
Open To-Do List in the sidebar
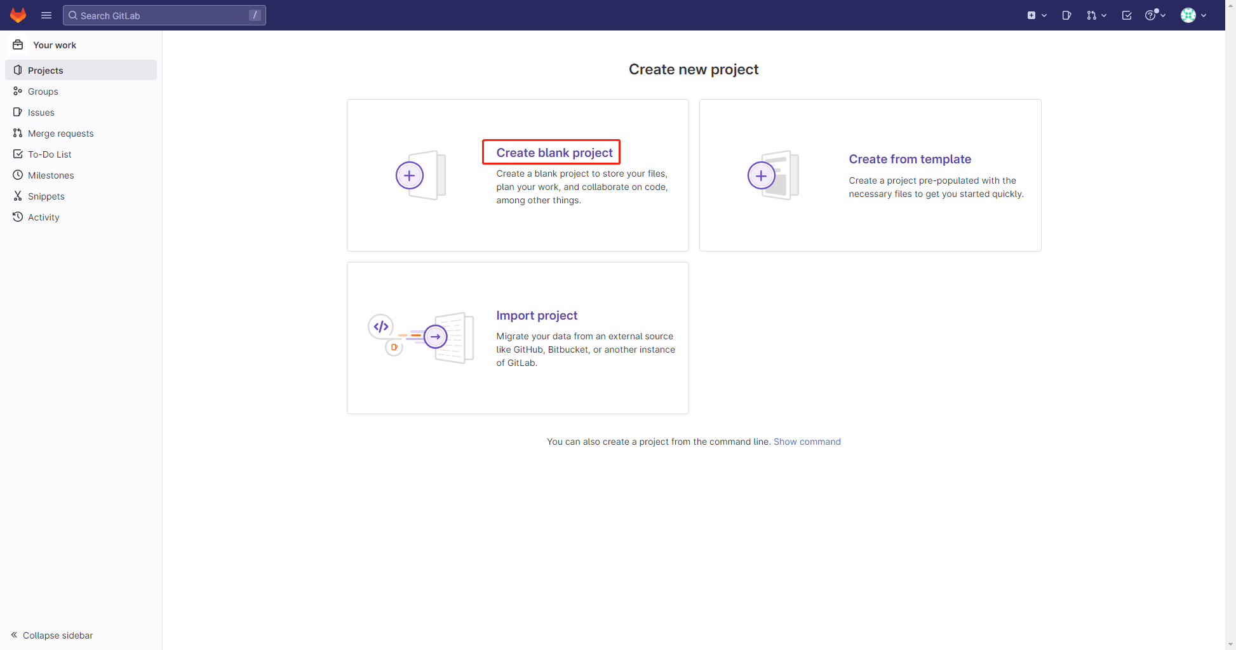[81, 154]
